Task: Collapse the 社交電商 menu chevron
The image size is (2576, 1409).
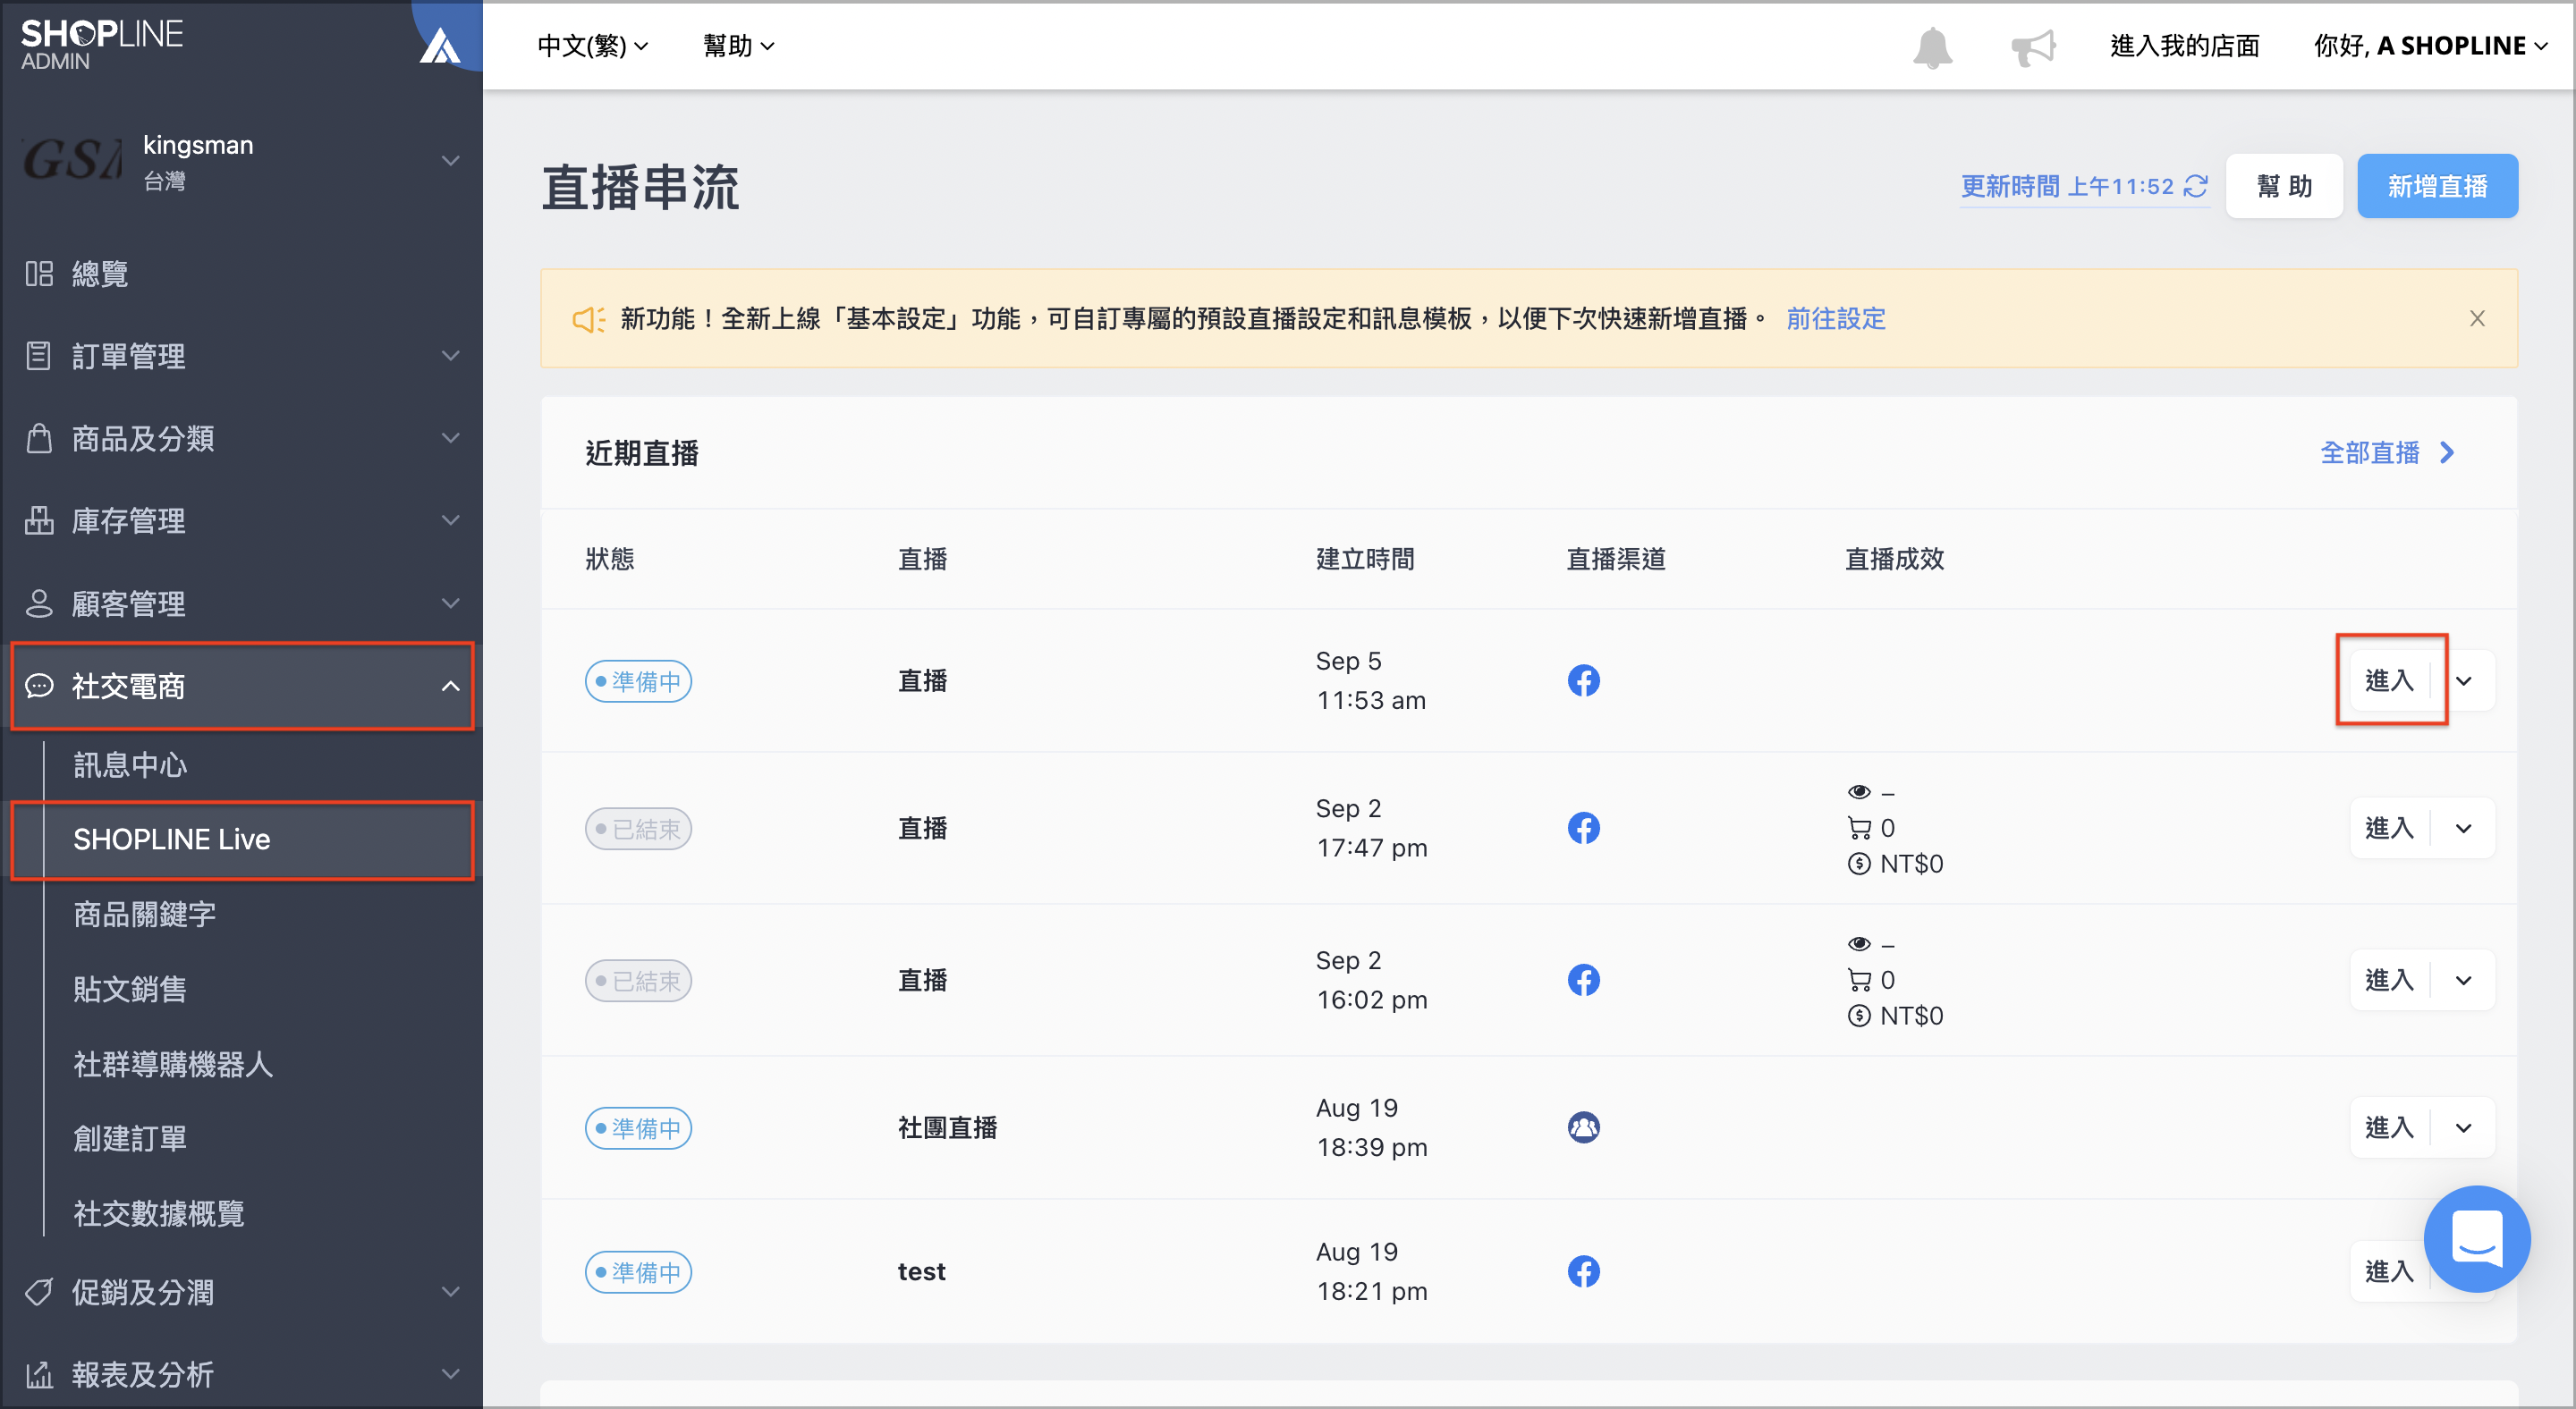Action: [451, 686]
